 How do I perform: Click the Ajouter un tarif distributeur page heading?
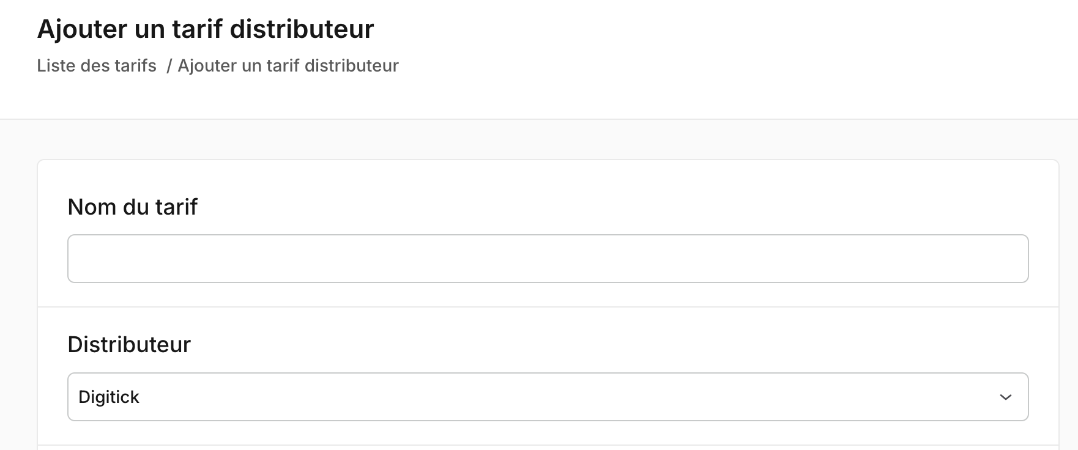pyautogui.click(x=206, y=29)
